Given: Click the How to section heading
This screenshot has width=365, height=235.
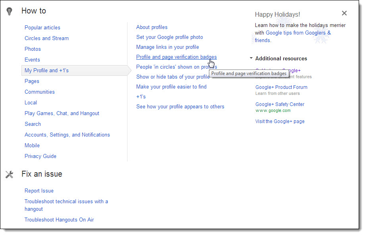Looking at the screenshot, I should pos(34,11).
